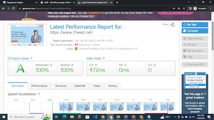This screenshot has width=214, height=120.
Task: Click the site screenshot thumbnail
Action: [27, 35]
